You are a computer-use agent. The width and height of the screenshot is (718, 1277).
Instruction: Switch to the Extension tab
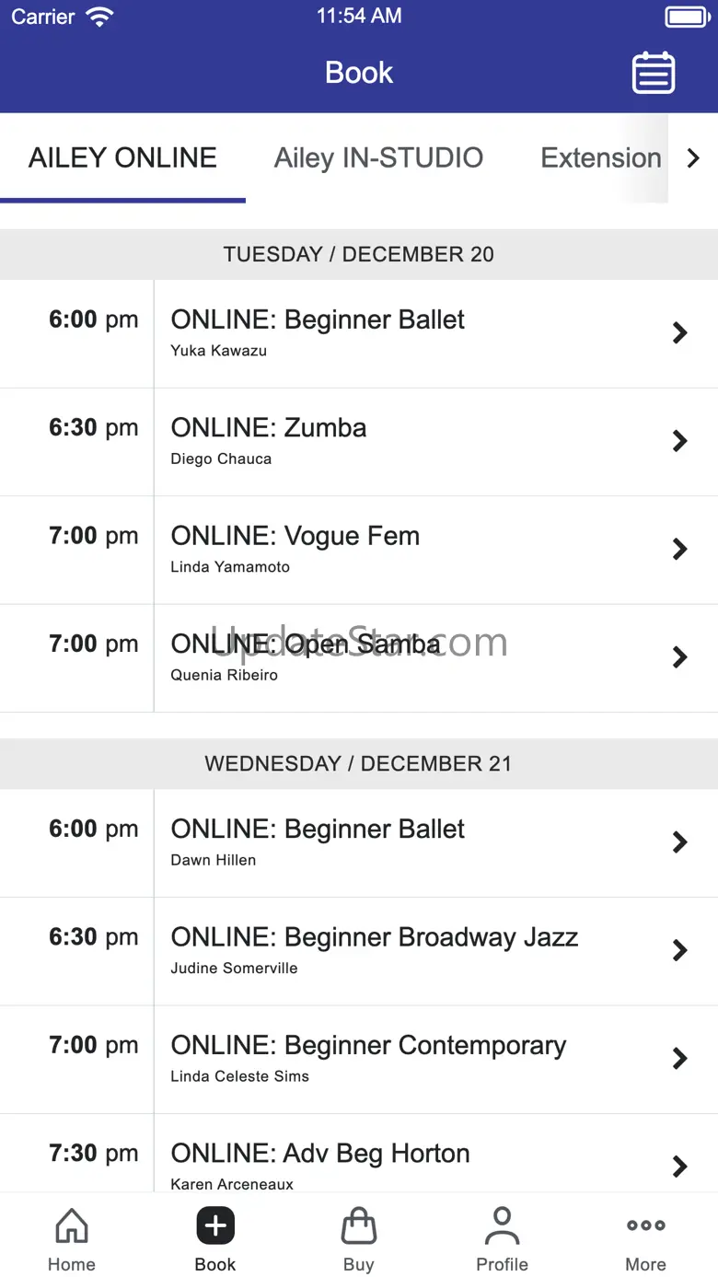pyautogui.click(x=600, y=158)
